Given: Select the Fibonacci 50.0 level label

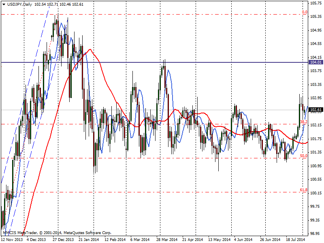Looking at the screenshot, I should tap(304, 156).
